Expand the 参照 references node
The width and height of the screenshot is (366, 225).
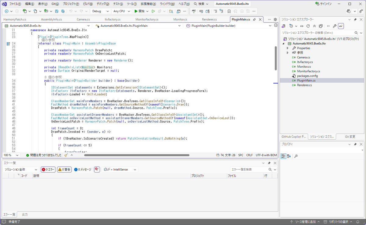point(287,53)
